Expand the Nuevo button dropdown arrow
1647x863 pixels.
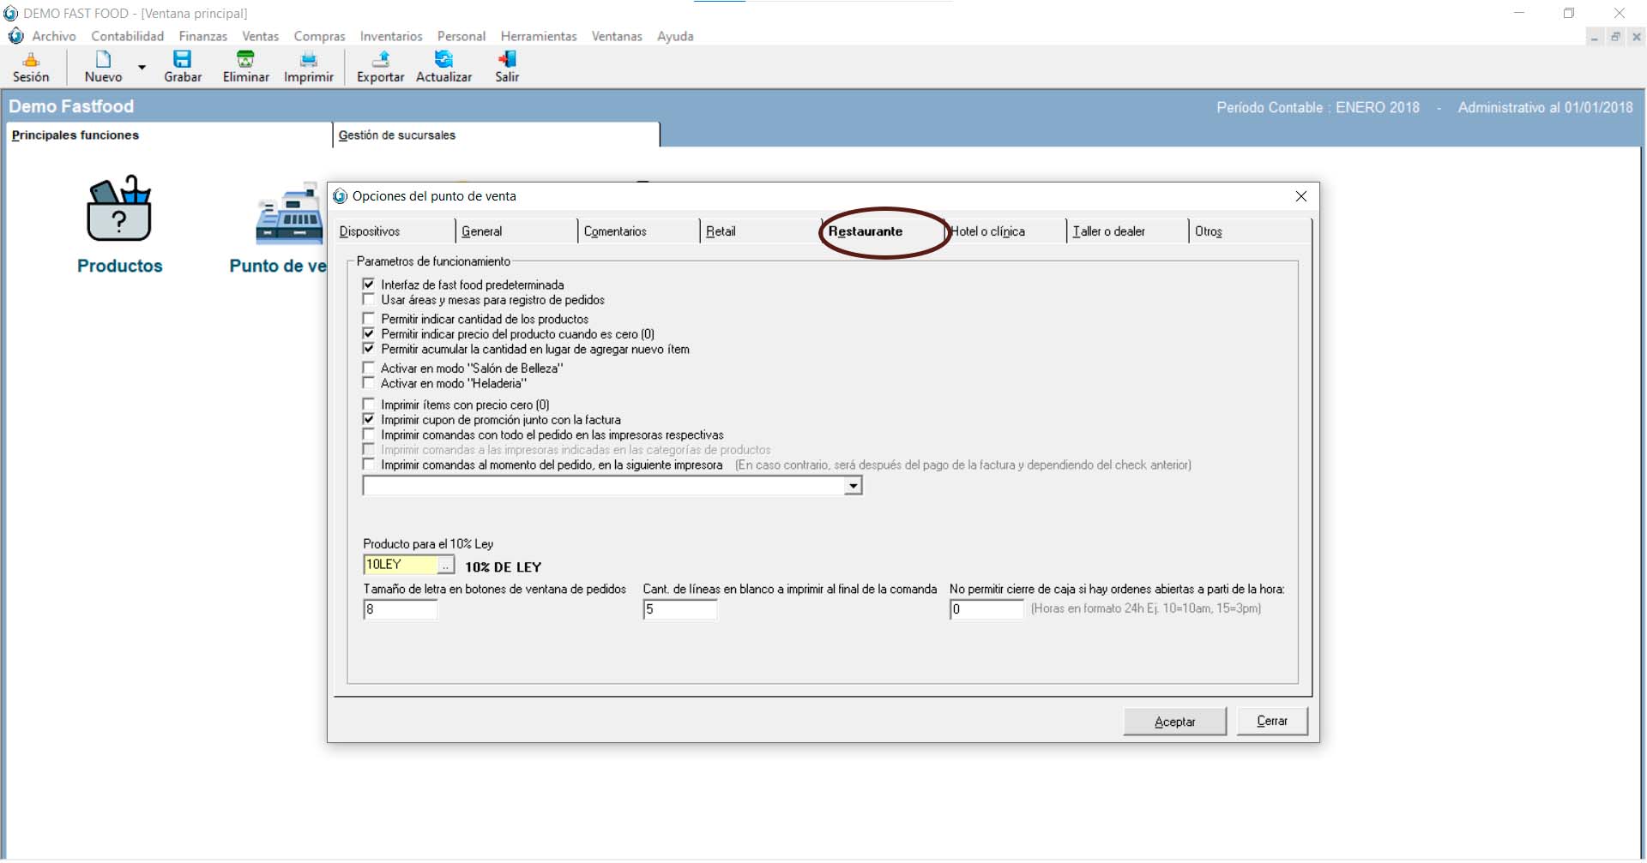(x=142, y=67)
